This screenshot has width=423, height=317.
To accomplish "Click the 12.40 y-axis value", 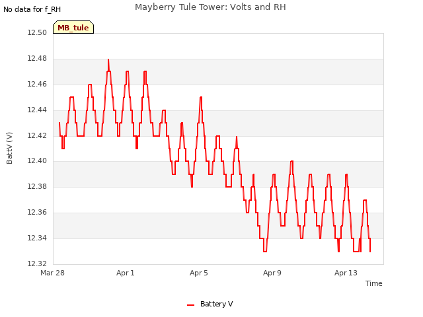I will pyautogui.click(x=37, y=161).
